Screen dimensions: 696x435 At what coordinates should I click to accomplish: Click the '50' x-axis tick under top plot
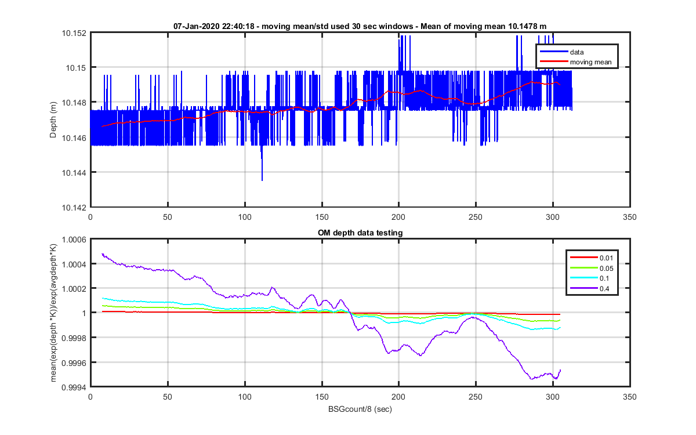click(x=168, y=216)
